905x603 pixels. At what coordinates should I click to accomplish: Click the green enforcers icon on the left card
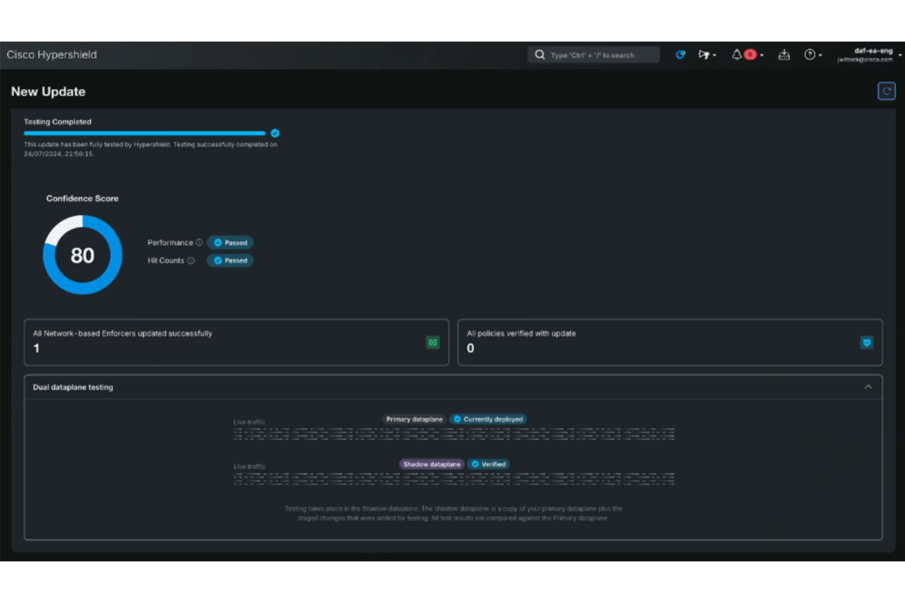[432, 343]
